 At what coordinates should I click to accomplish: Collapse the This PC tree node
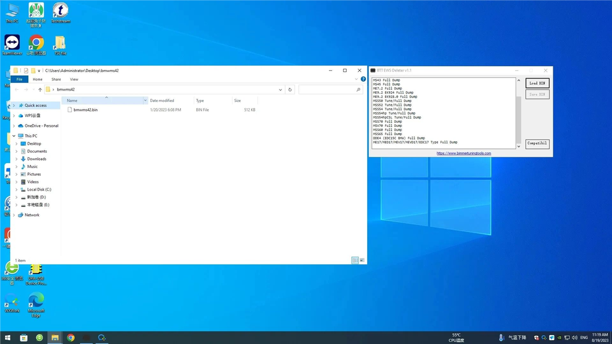(14, 136)
